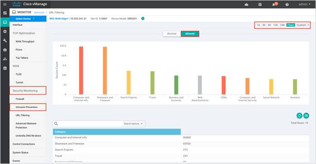316x164 pixels.
Task: Click the 86868 session count cell
Action: 187,137
